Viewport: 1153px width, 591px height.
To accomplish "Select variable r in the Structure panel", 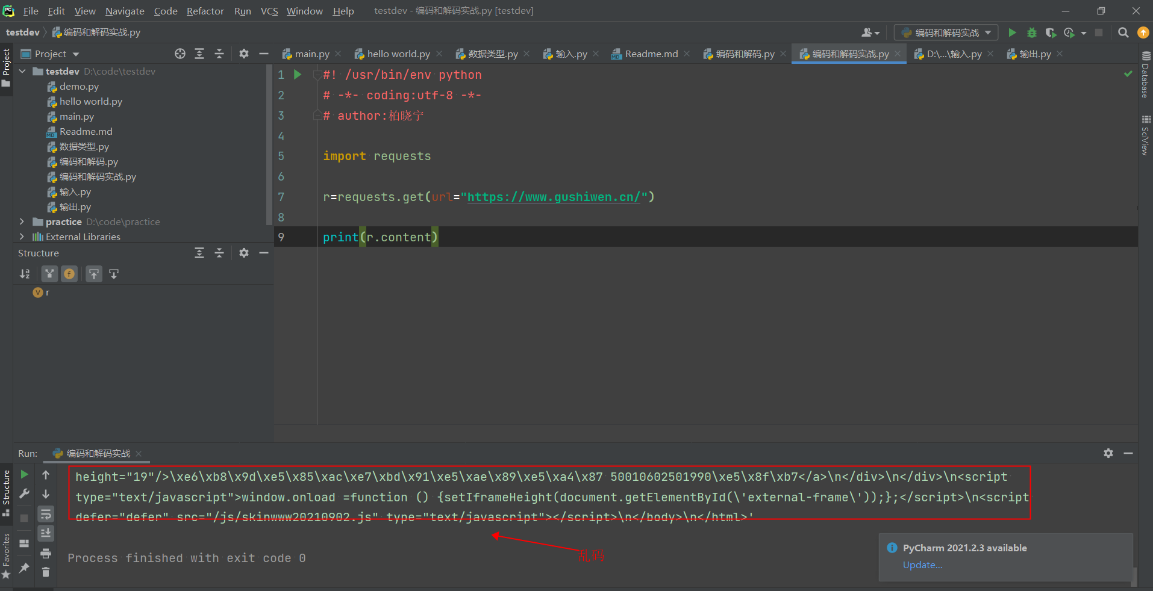I will pos(47,292).
